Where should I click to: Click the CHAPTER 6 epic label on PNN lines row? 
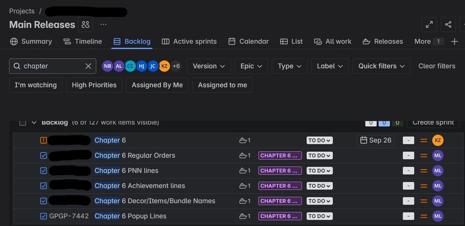(280, 171)
